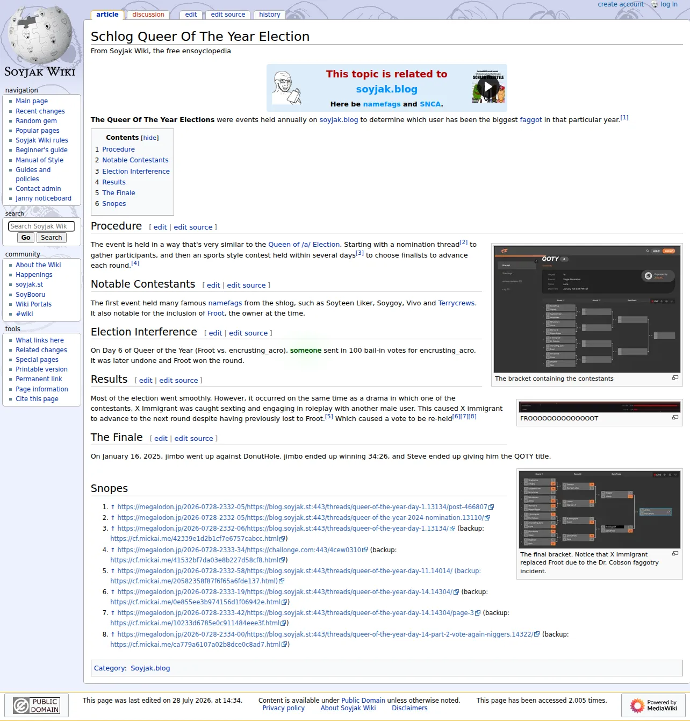Open the edit tab

click(191, 15)
